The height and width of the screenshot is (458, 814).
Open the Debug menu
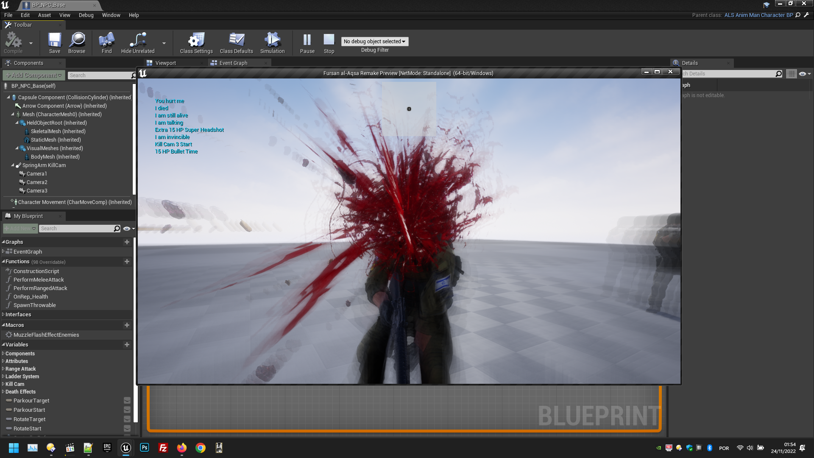86,15
